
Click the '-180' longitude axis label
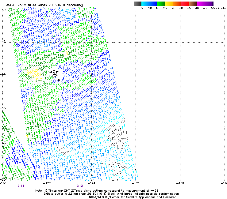(x=3, y=183)
